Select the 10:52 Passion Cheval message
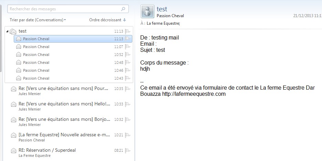Image resolution: width=322 pixels, height=161 pixels. pyautogui.click(x=73, y=55)
